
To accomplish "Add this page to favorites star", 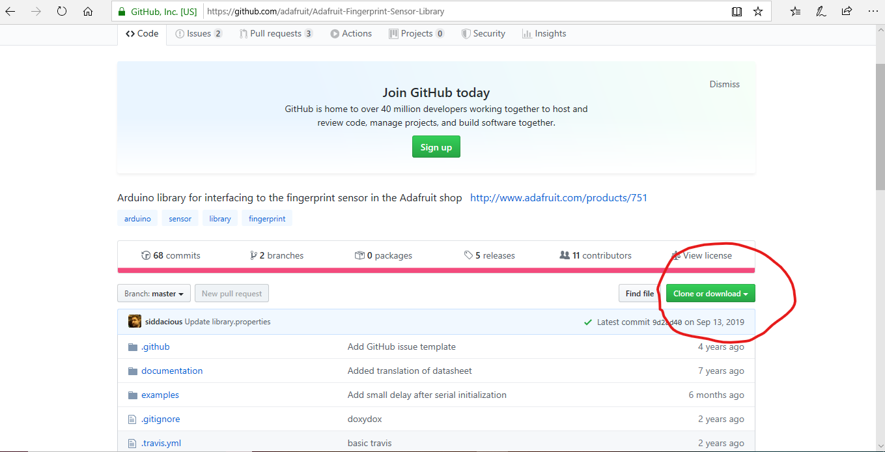I will click(x=758, y=12).
